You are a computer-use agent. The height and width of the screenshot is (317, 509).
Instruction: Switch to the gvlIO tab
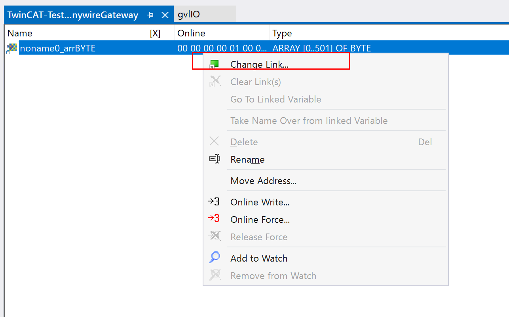[189, 15]
